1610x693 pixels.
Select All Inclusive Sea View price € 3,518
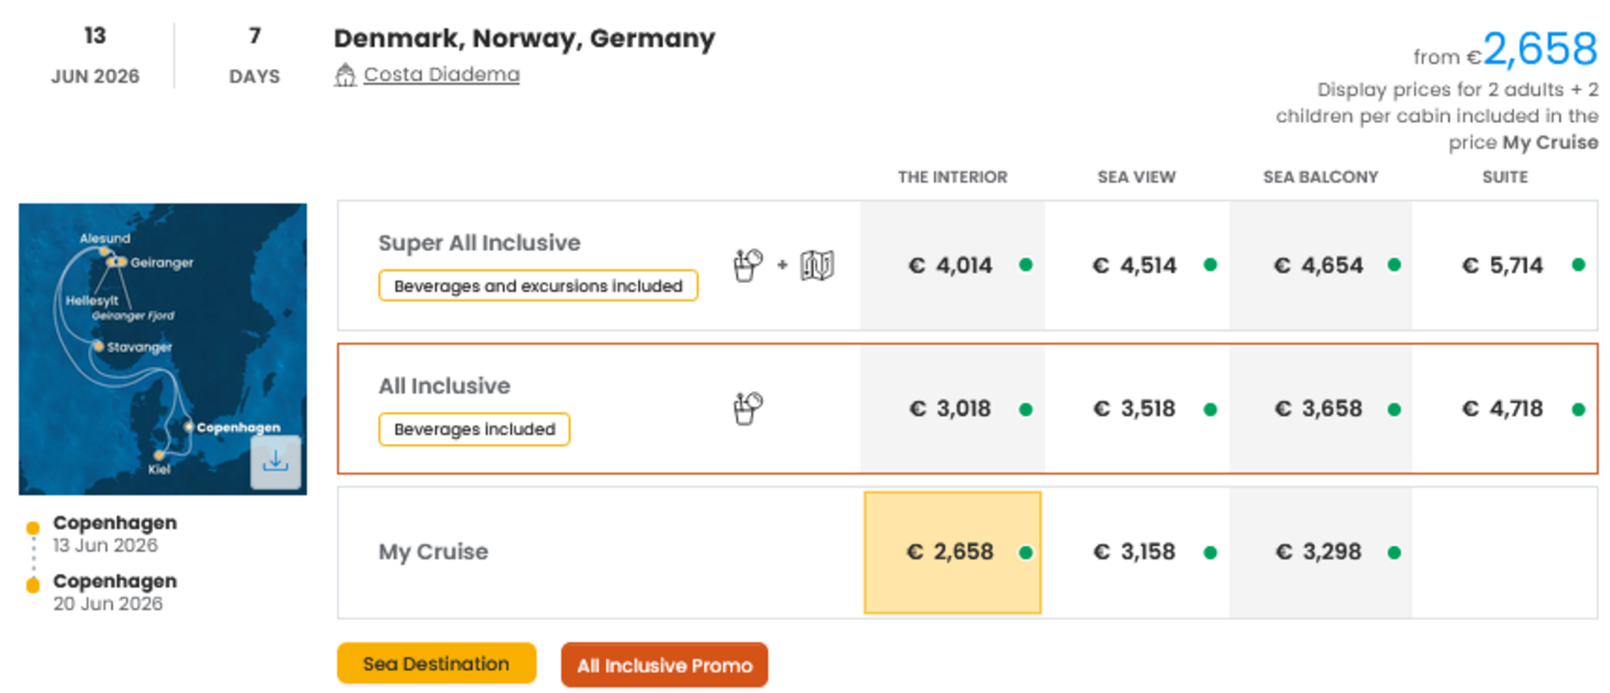tap(1135, 409)
